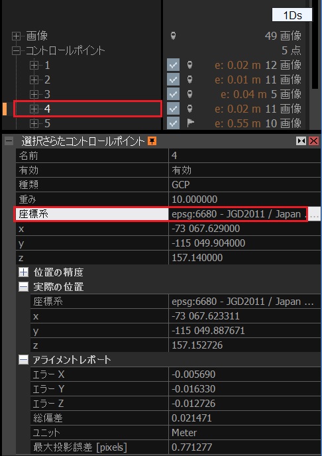Click the marker icon on control point 3
Screen dimensions: 322x456
click(189, 94)
